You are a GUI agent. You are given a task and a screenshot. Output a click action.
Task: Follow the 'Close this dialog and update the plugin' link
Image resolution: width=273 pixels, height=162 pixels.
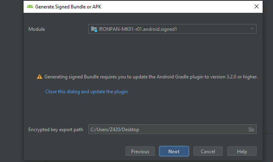coord(86,92)
